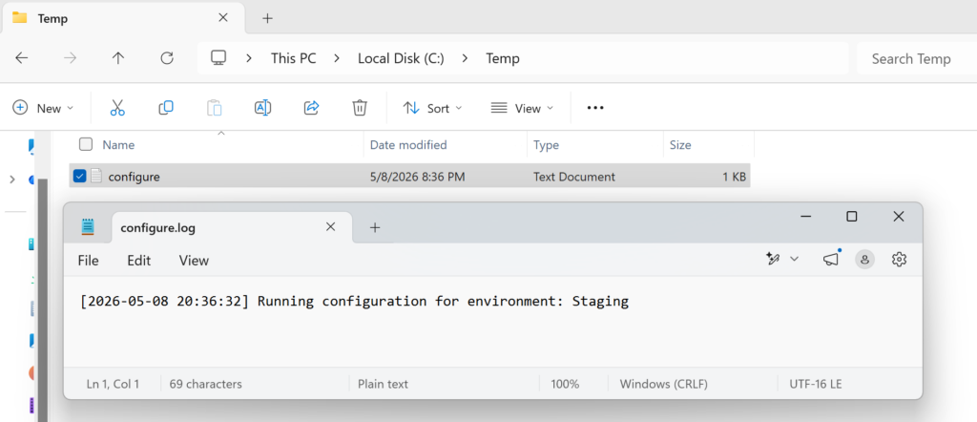
Task: Maximize the Notepad window
Action: pos(852,217)
